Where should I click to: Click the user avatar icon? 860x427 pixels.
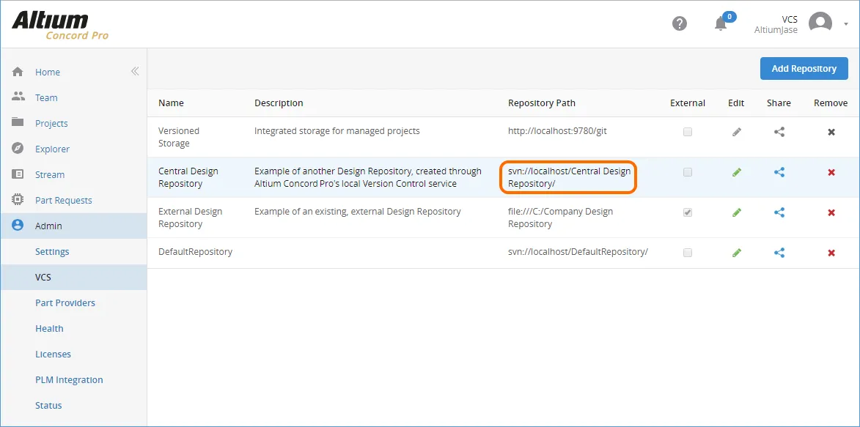[820, 23]
